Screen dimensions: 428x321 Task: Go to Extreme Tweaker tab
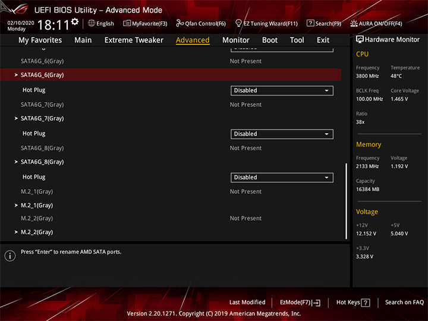[134, 40]
